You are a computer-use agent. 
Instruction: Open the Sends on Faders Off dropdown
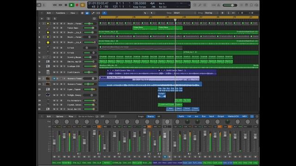click(108, 117)
